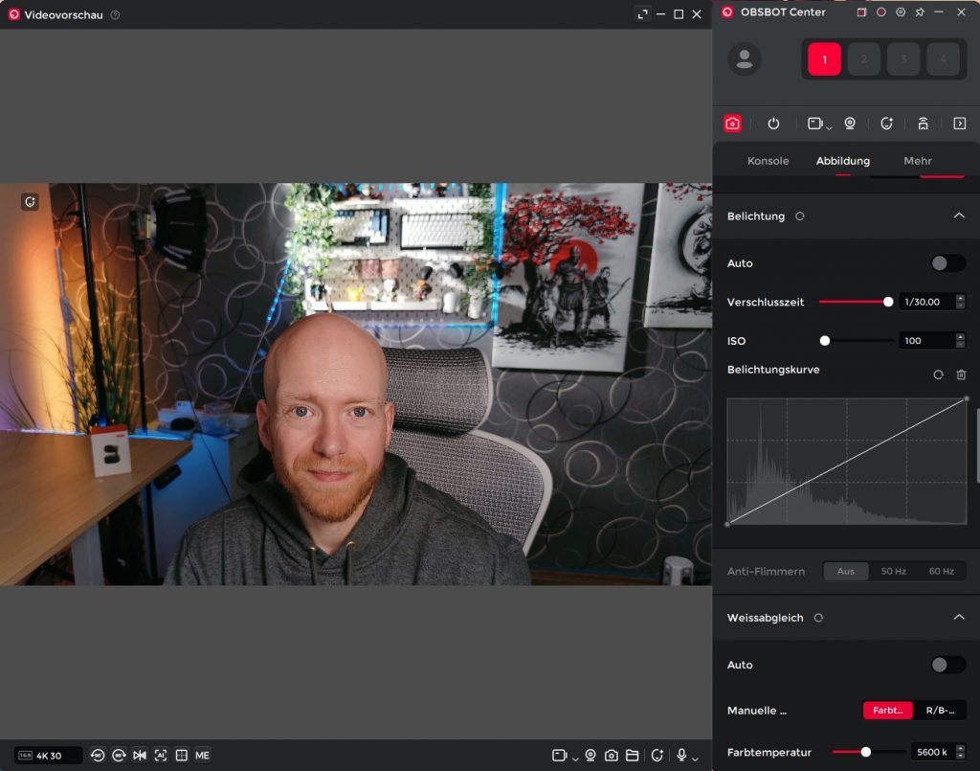The height and width of the screenshot is (771, 980).
Task: Switch to the Abbildung tab
Action: pyautogui.click(x=842, y=161)
